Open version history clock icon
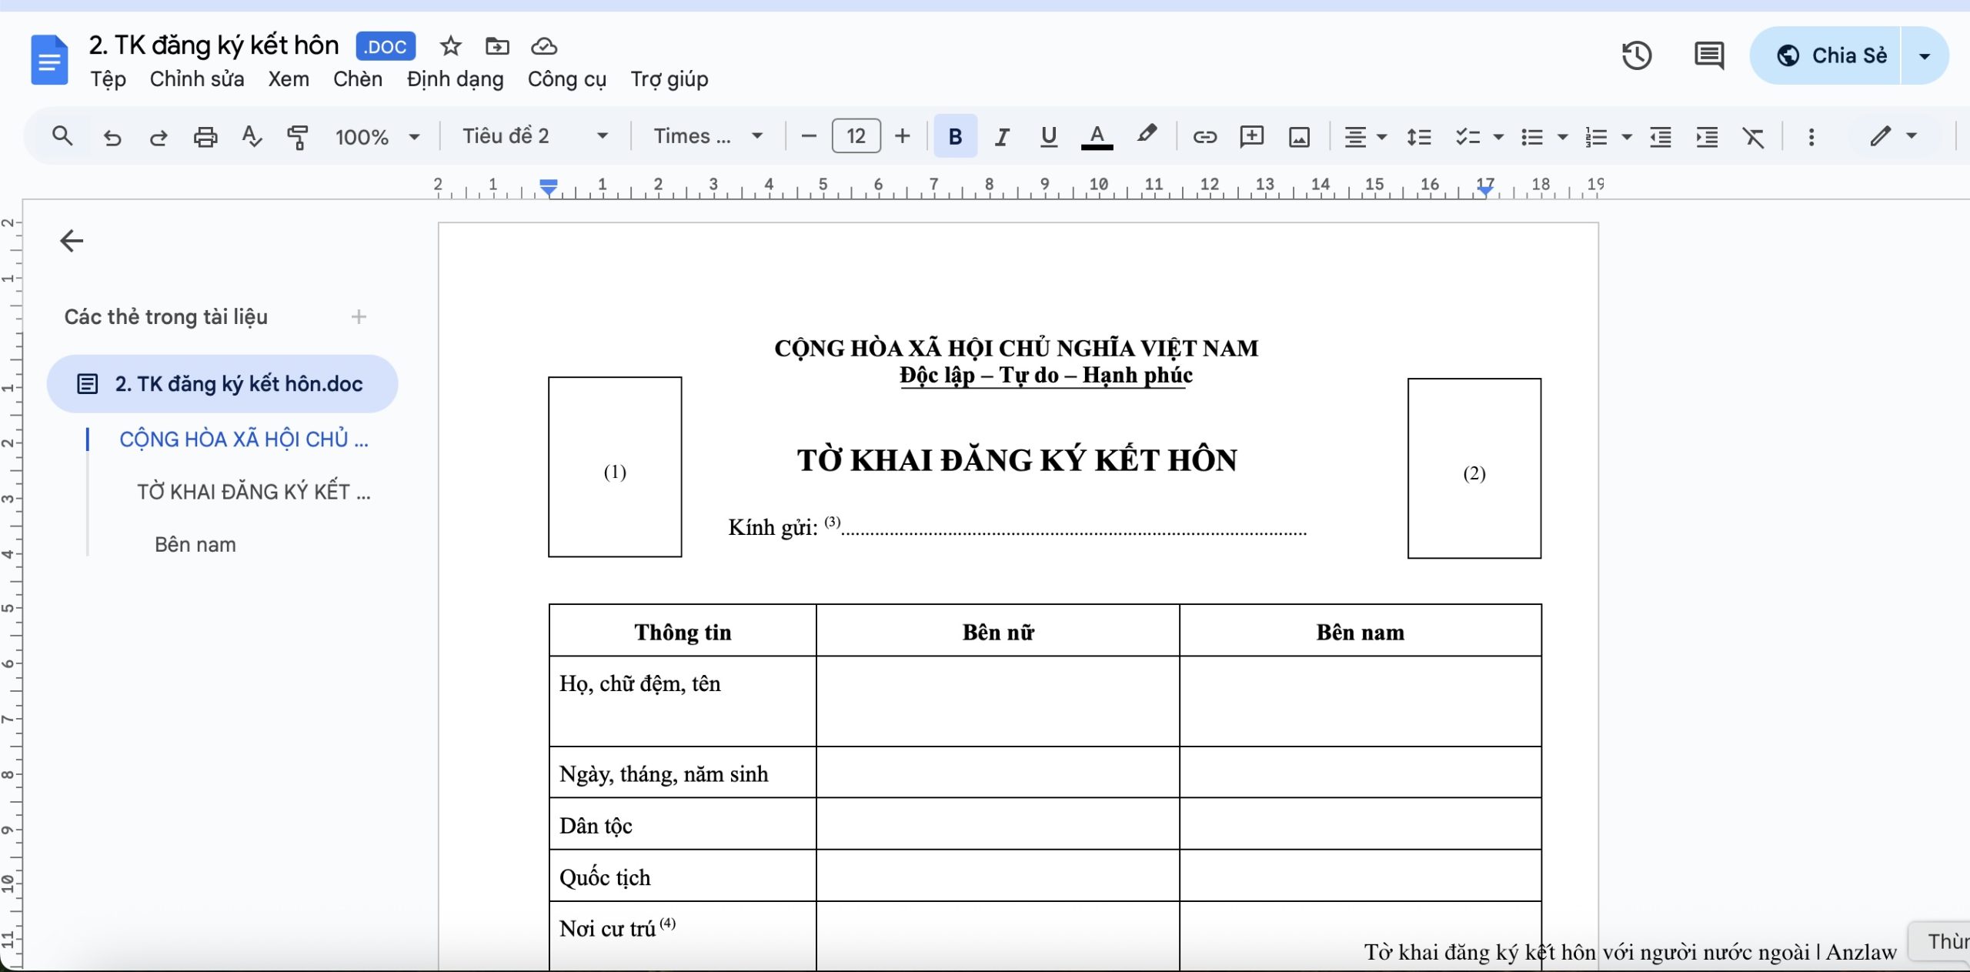The image size is (1970, 972). pyautogui.click(x=1636, y=55)
